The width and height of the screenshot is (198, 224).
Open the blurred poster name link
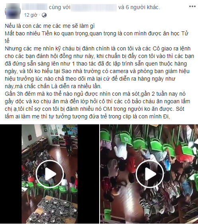(x=35, y=7)
